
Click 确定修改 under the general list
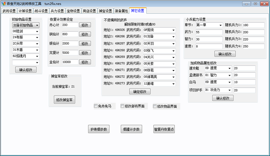coord(140,92)
